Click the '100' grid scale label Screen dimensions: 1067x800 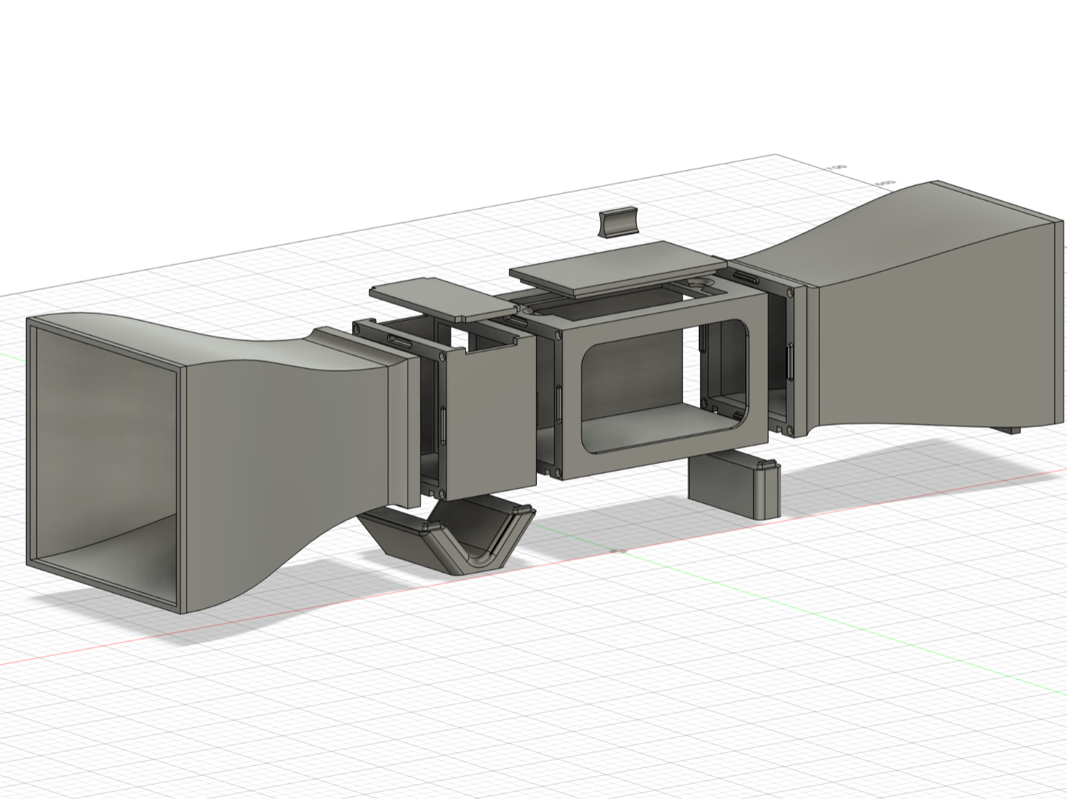coord(837,168)
